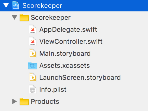This screenshot has width=148, height=111.
Task: Select Info.plist file name
Action: click(53, 90)
